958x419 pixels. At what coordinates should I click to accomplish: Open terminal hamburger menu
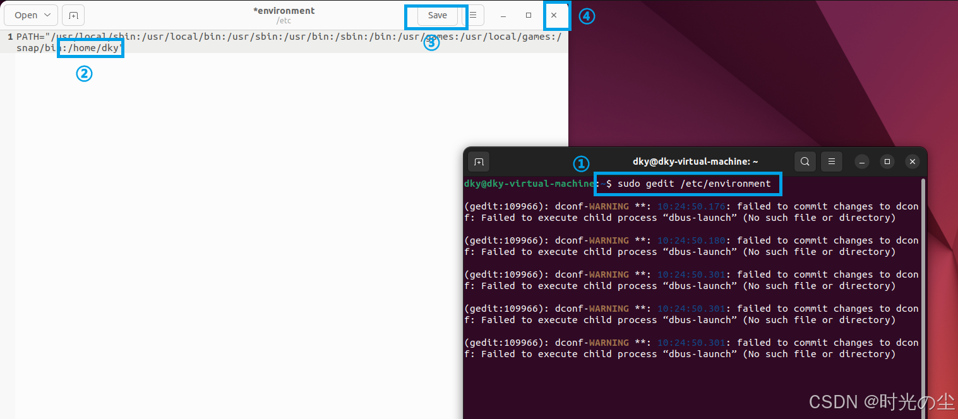832,162
